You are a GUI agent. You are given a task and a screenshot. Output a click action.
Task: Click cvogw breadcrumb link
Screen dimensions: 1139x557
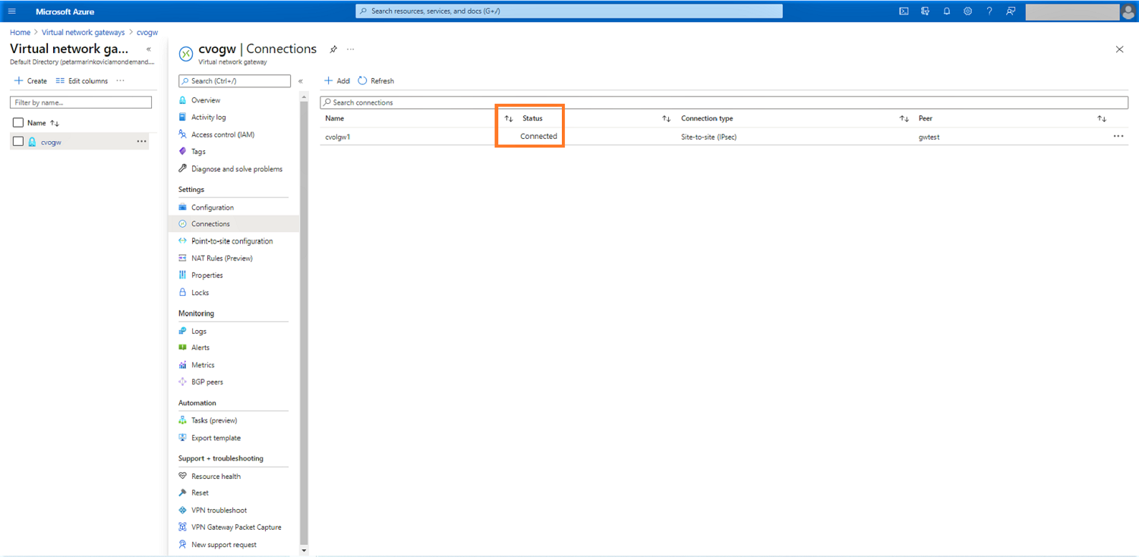click(x=147, y=33)
